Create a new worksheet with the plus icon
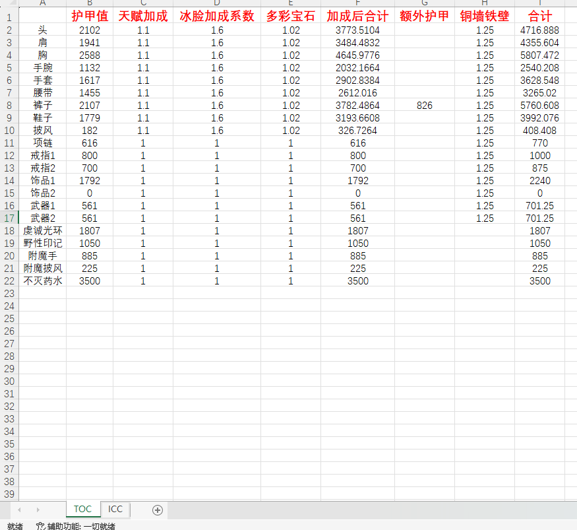This screenshot has width=577, height=530. (x=157, y=510)
